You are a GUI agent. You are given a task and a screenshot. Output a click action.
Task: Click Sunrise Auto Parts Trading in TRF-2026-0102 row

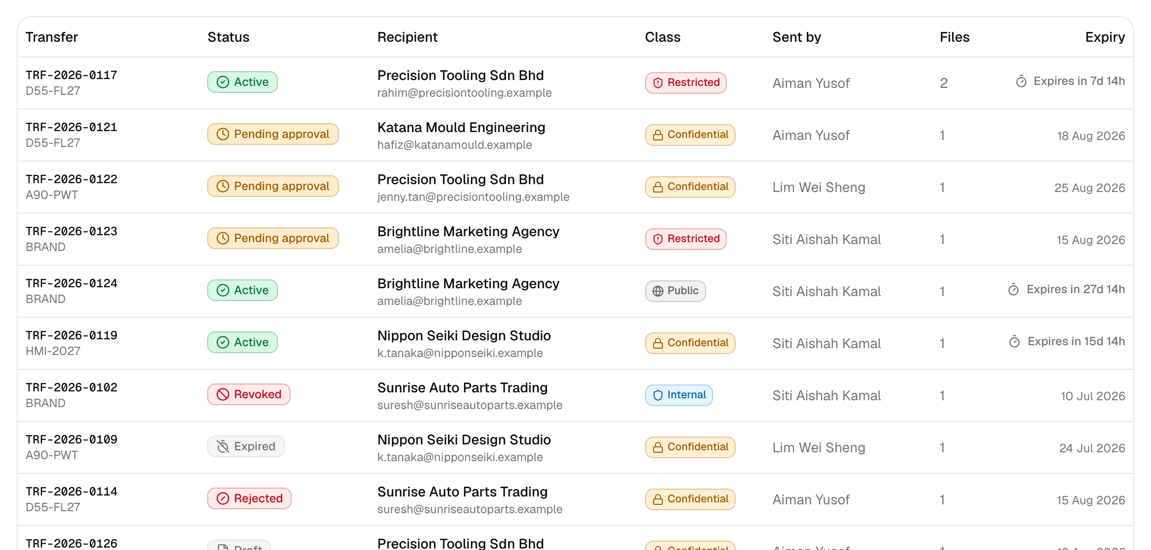462,388
